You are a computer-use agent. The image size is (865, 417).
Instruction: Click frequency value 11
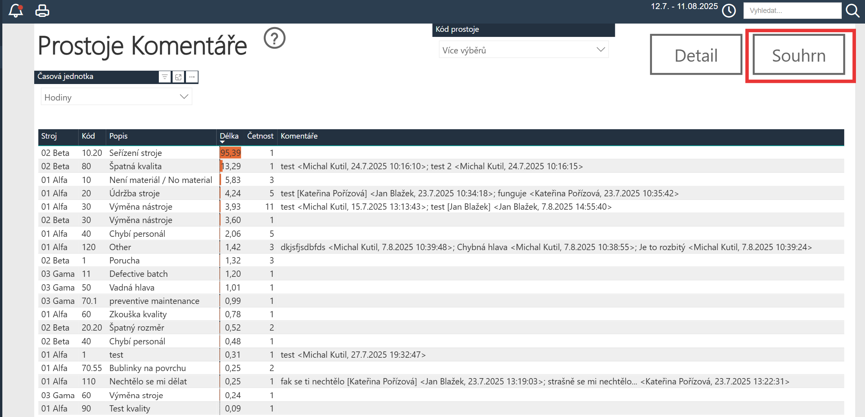click(269, 207)
